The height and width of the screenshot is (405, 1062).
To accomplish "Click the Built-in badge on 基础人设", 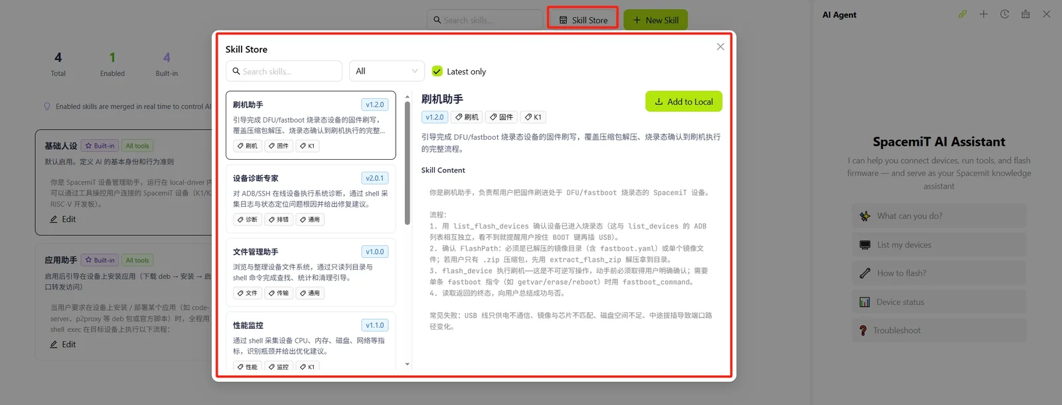I will [x=100, y=146].
